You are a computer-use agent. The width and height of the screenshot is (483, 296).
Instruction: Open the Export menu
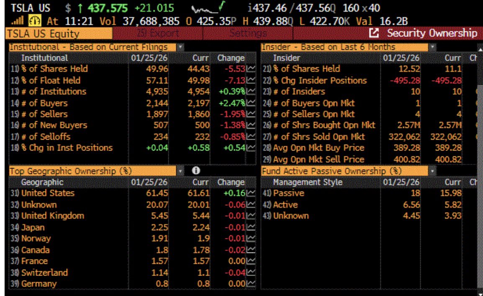pos(158,33)
